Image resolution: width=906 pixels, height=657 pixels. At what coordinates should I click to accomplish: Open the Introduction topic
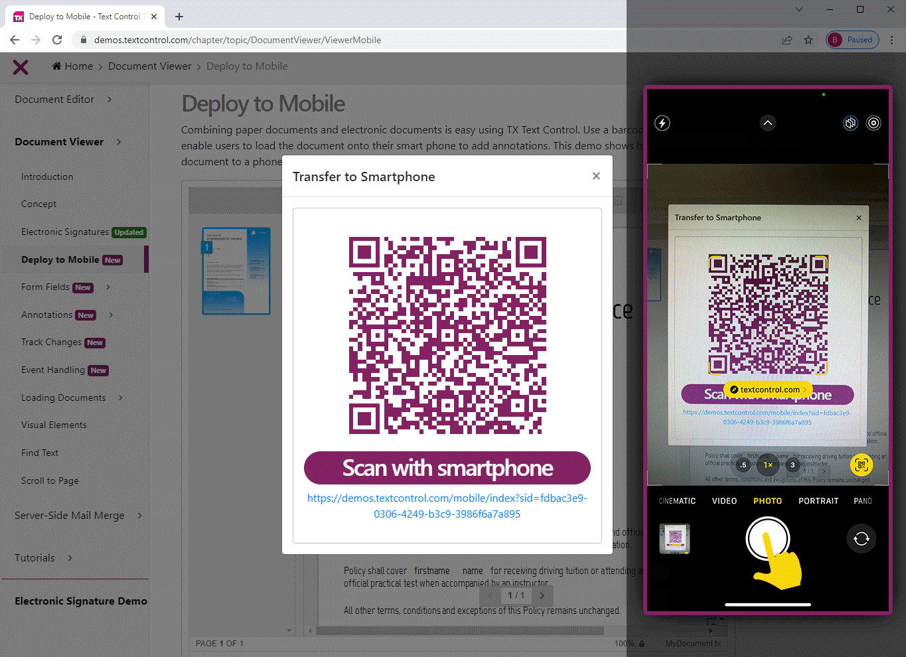[47, 177]
